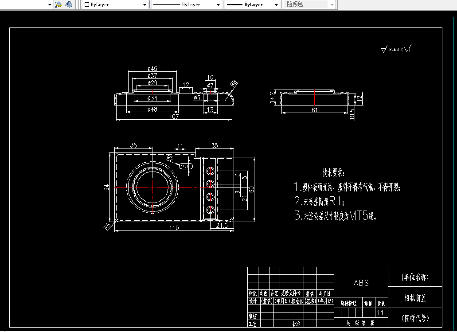457x332 pixels.
Task: Select the ø48 dimension text
Action: point(152,109)
